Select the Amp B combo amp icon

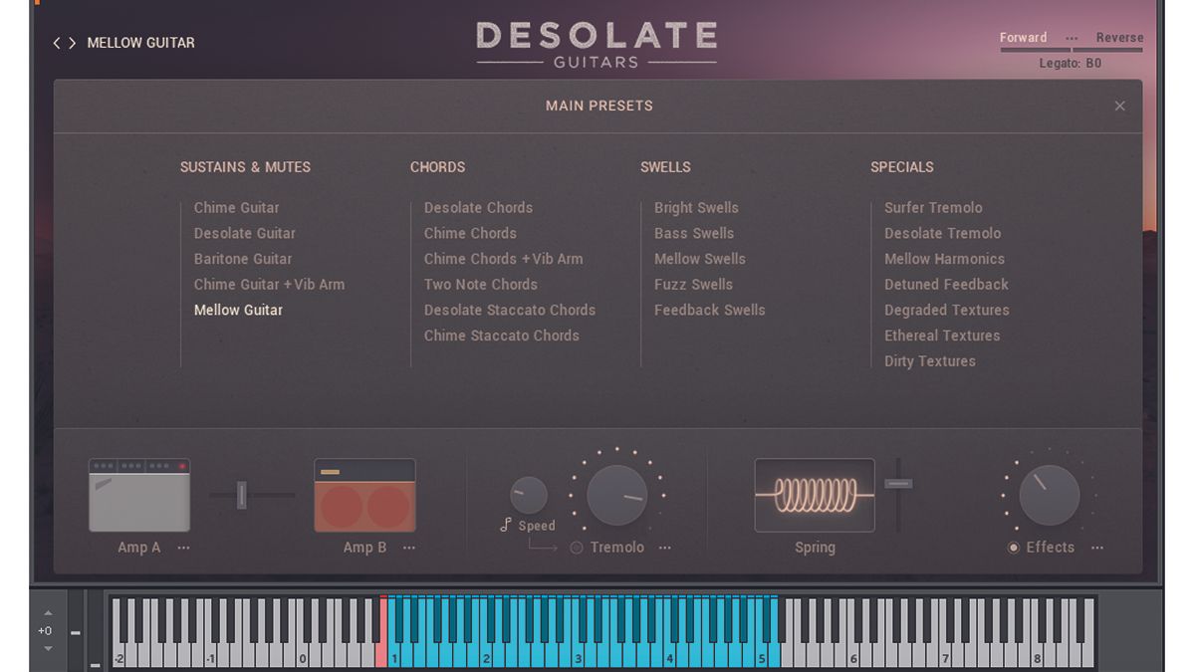click(363, 495)
